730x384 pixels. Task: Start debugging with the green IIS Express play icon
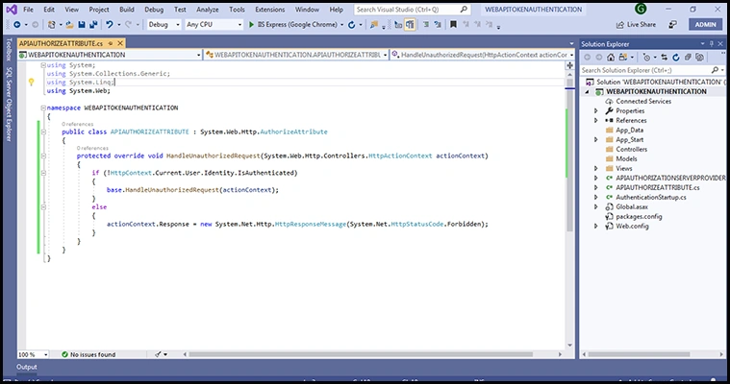pos(251,25)
